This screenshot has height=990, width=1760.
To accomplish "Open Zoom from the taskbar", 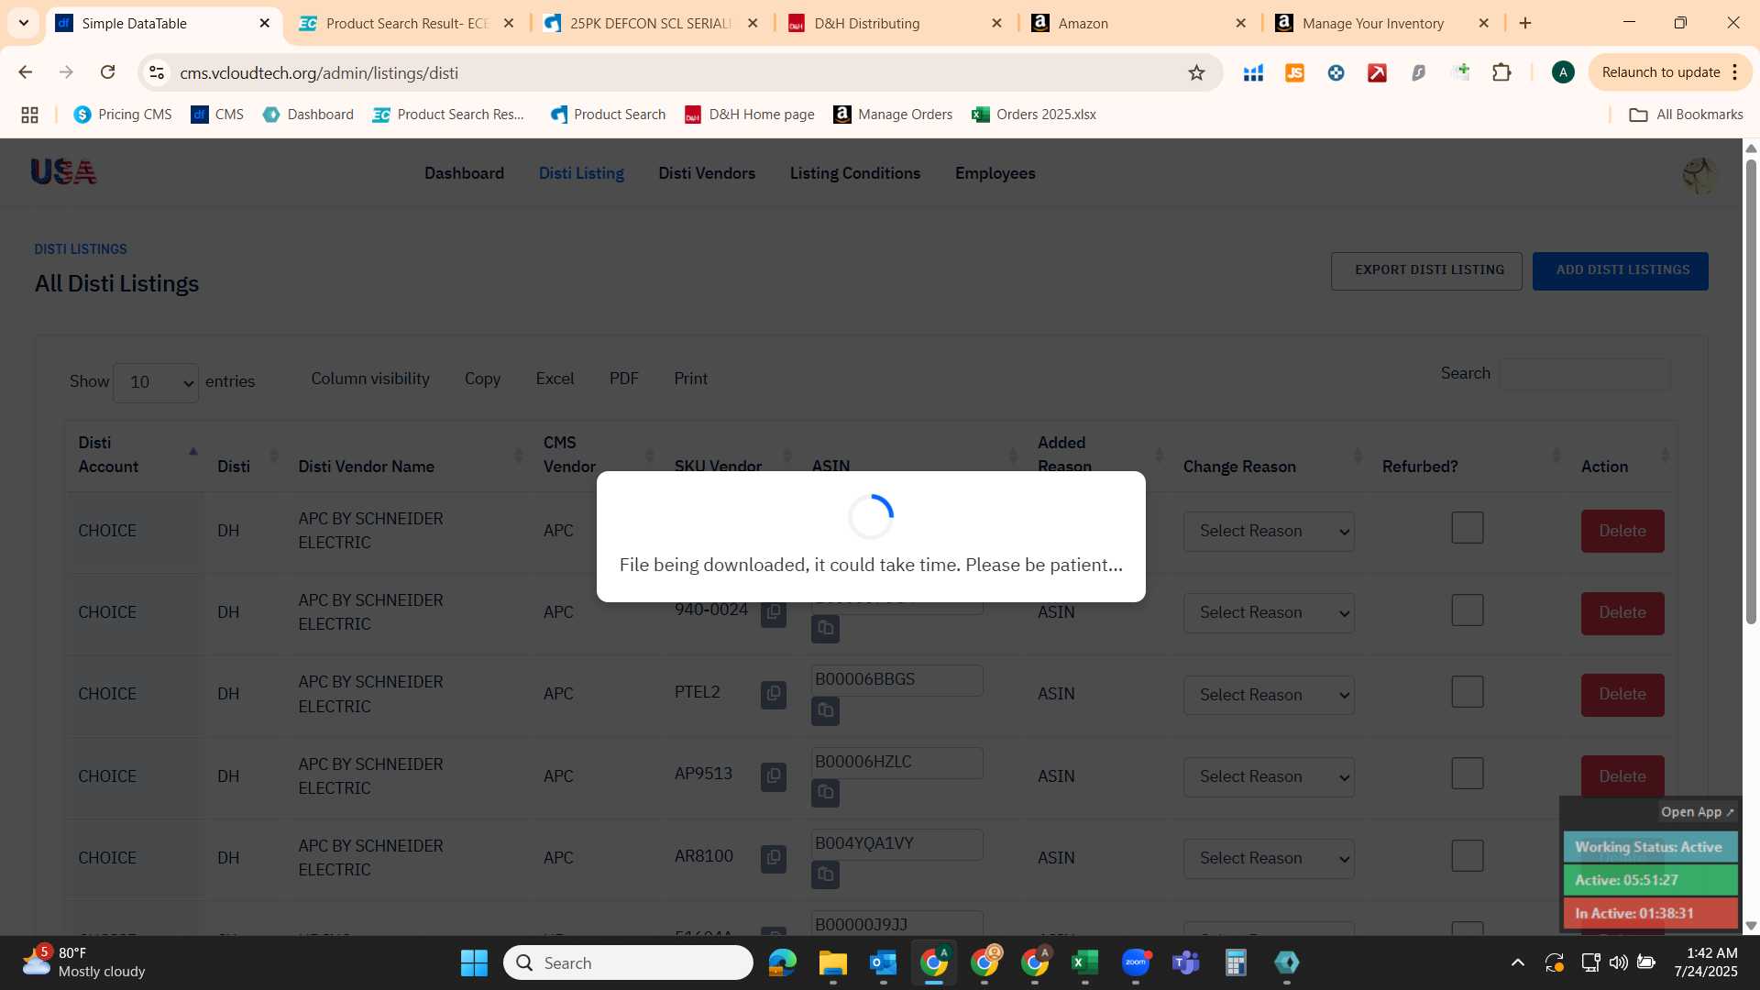I will (1135, 962).
